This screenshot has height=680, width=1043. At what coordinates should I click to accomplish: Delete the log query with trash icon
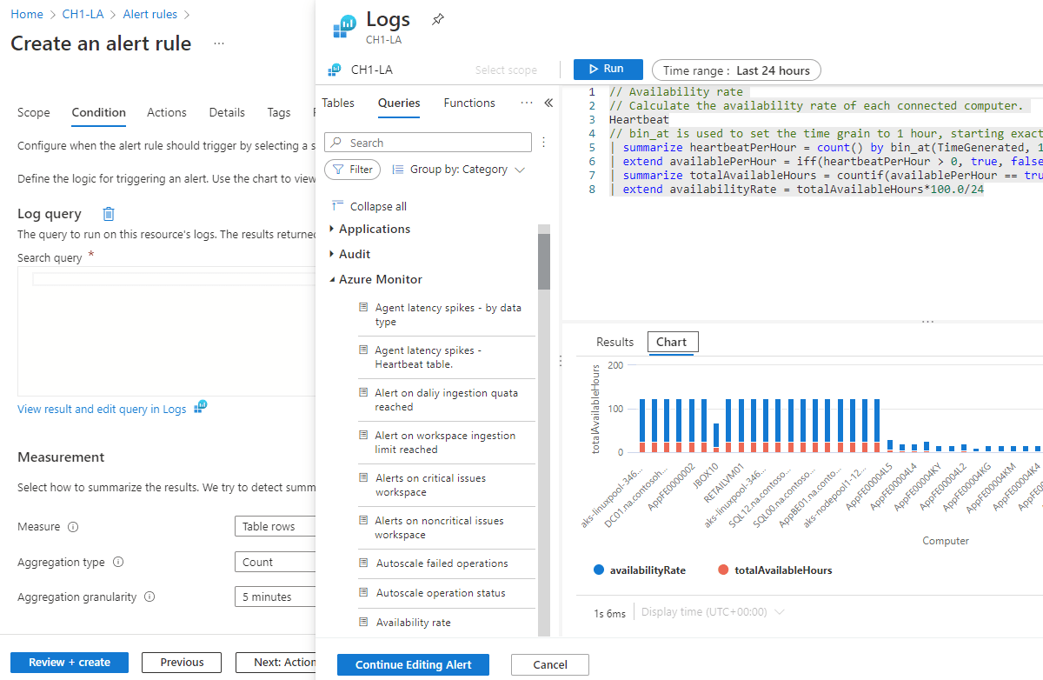tap(108, 213)
